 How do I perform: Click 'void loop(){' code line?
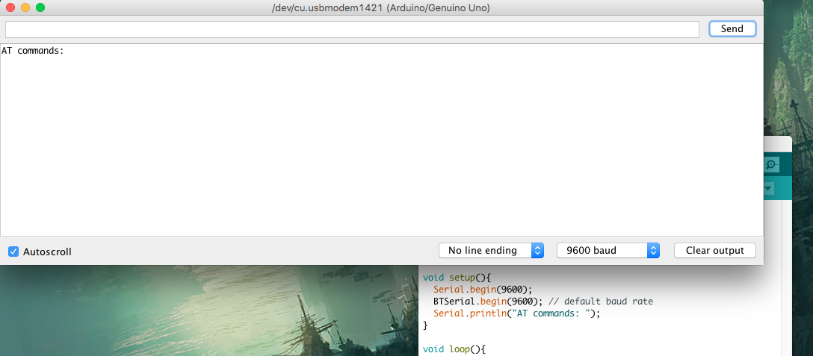454,349
